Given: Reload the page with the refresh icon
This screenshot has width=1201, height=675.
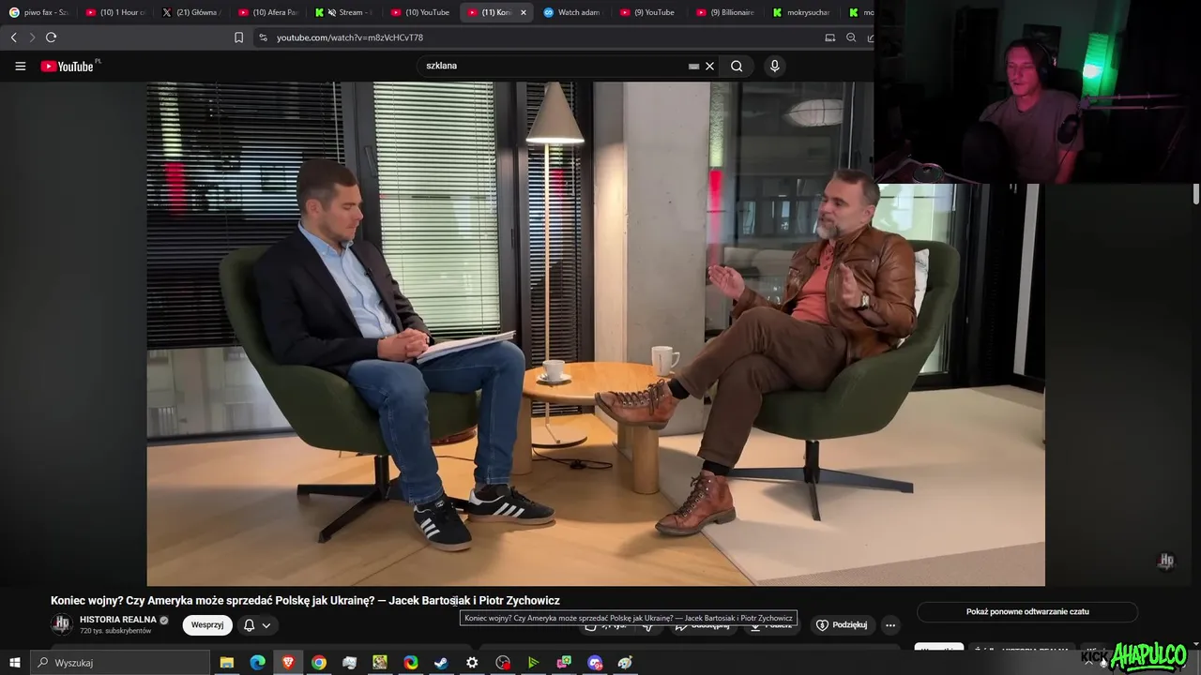Looking at the screenshot, I should pos(51,37).
